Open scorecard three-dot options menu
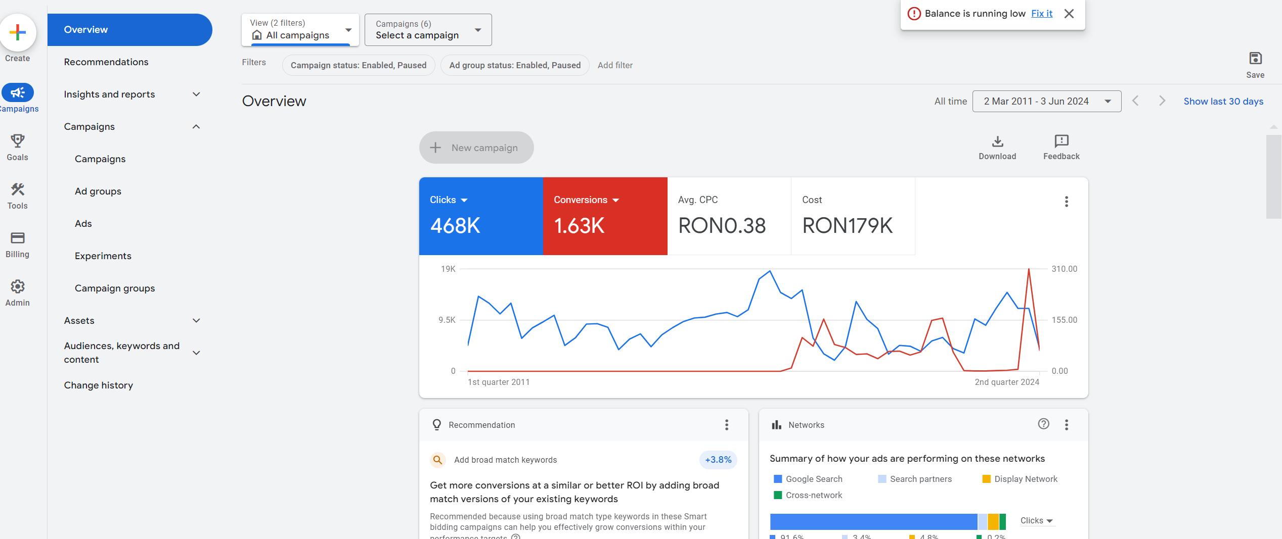The width and height of the screenshot is (1282, 539). 1067,202
